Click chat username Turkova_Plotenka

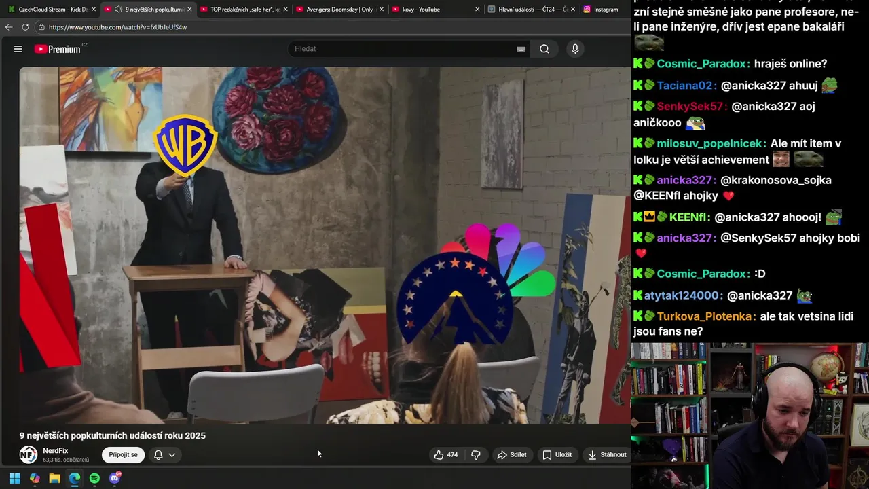[x=706, y=316]
